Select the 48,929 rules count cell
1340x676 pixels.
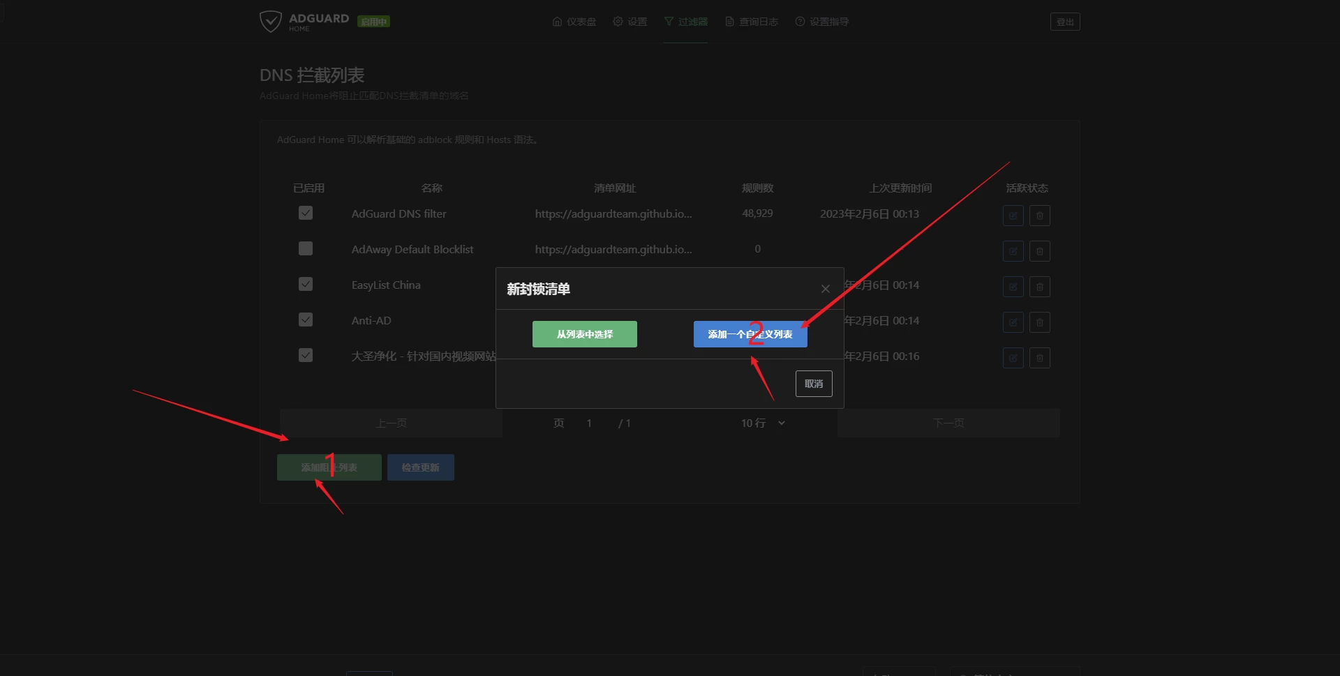coord(757,213)
